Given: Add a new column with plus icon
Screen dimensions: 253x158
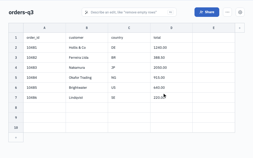Looking at the screenshot, I should (x=240, y=28).
